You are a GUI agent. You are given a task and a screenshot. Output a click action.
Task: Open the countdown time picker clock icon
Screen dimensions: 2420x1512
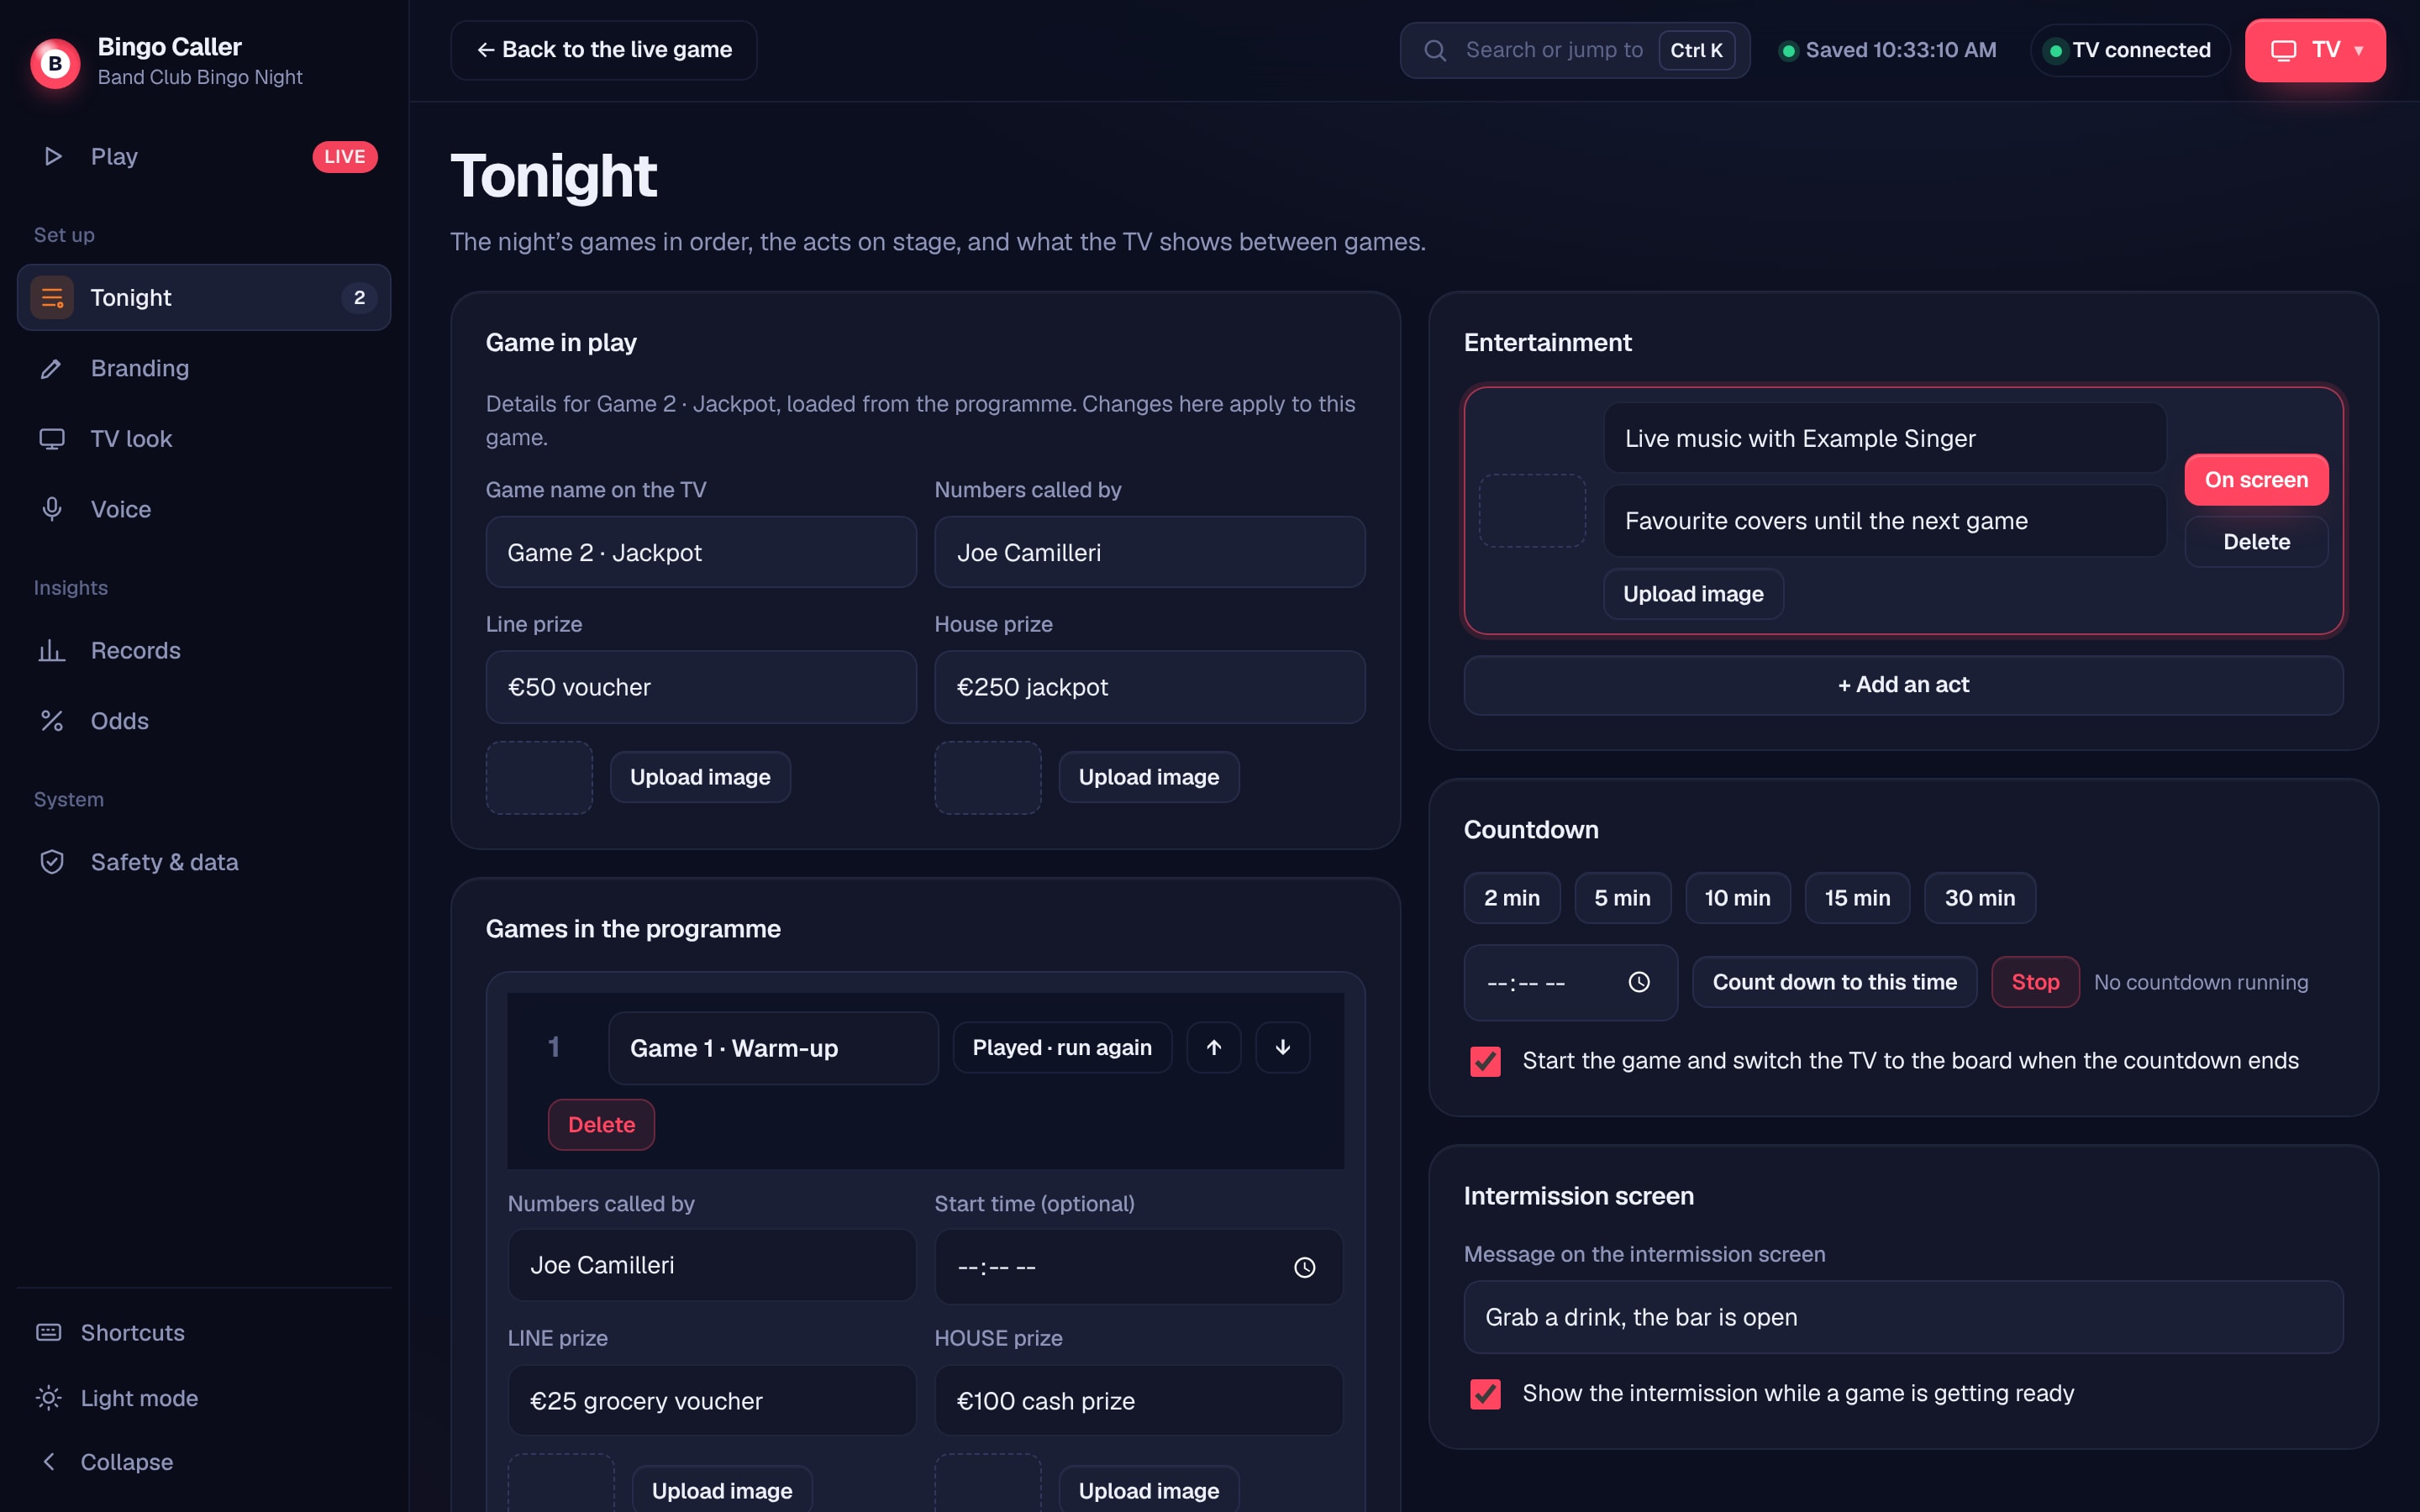coord(1639,982)
